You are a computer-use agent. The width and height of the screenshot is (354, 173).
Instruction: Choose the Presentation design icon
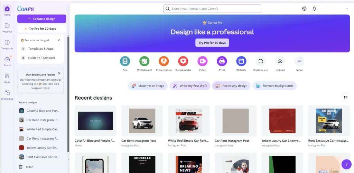pyautogui.click(x=164, y=61)
